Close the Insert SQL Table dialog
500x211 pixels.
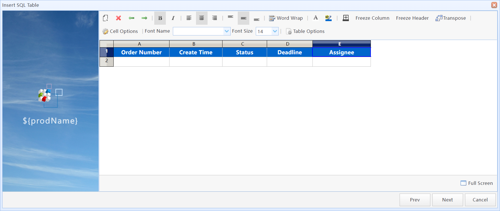494,5
